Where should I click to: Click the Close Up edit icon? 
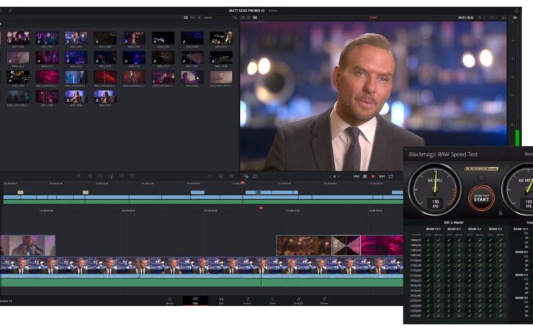111,176
